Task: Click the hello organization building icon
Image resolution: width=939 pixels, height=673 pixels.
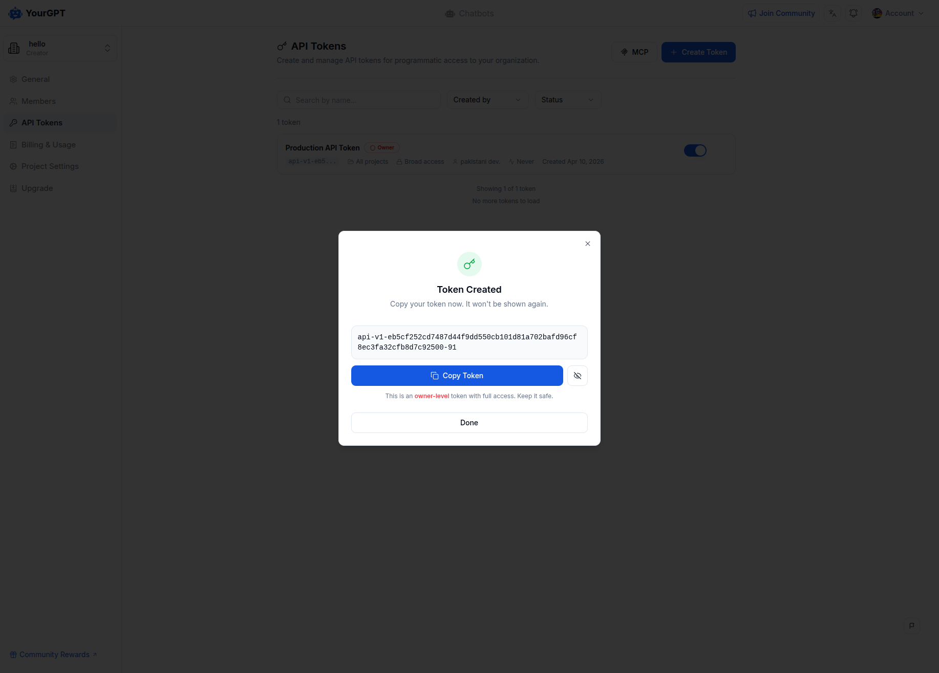Action: coord(14,48)
